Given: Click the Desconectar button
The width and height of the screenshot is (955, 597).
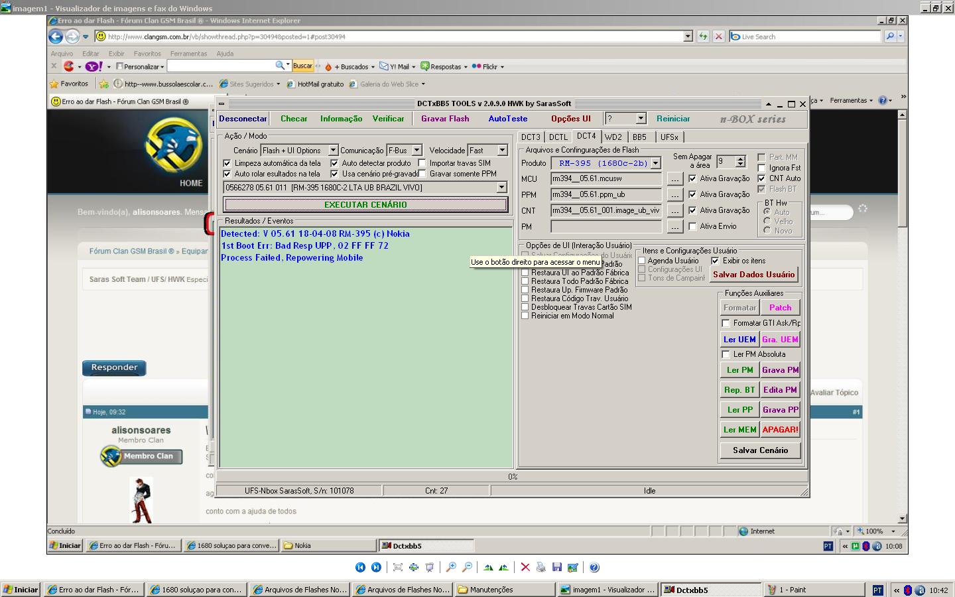Looking at the screenshot, I should click(x=243, y=119).
